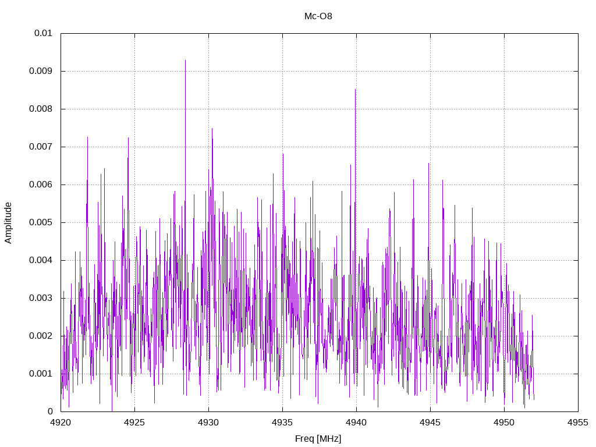Click y-axis tick label 0.008
This screenshot has height=447, width=596.
(41, 109)
